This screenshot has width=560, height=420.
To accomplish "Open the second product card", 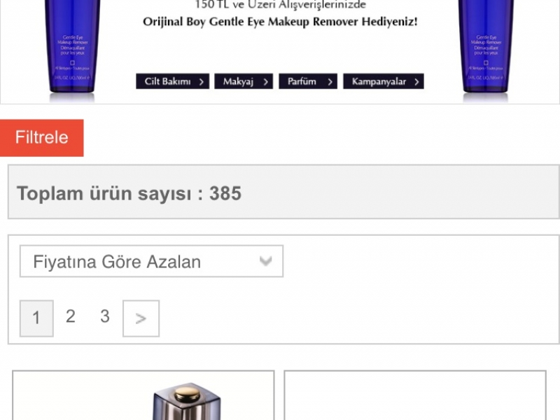I will (415, 395).
